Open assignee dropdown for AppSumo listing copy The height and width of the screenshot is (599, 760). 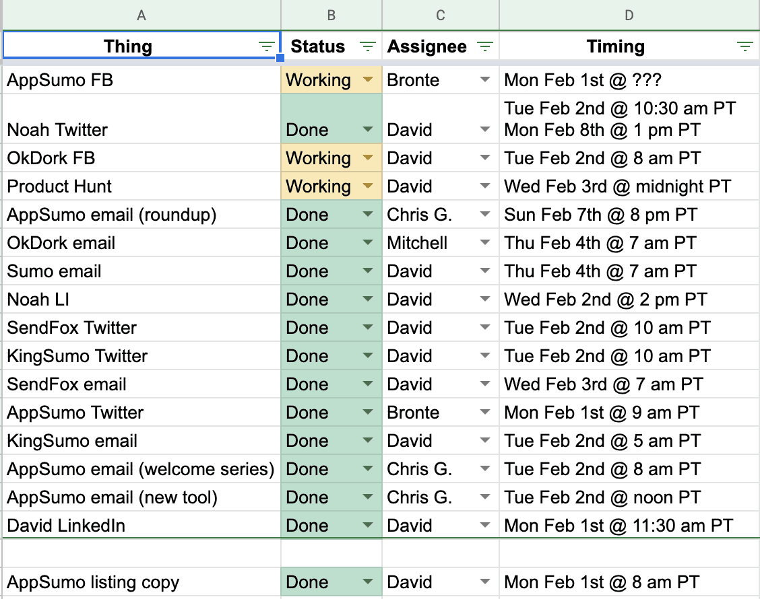(485, 582)
